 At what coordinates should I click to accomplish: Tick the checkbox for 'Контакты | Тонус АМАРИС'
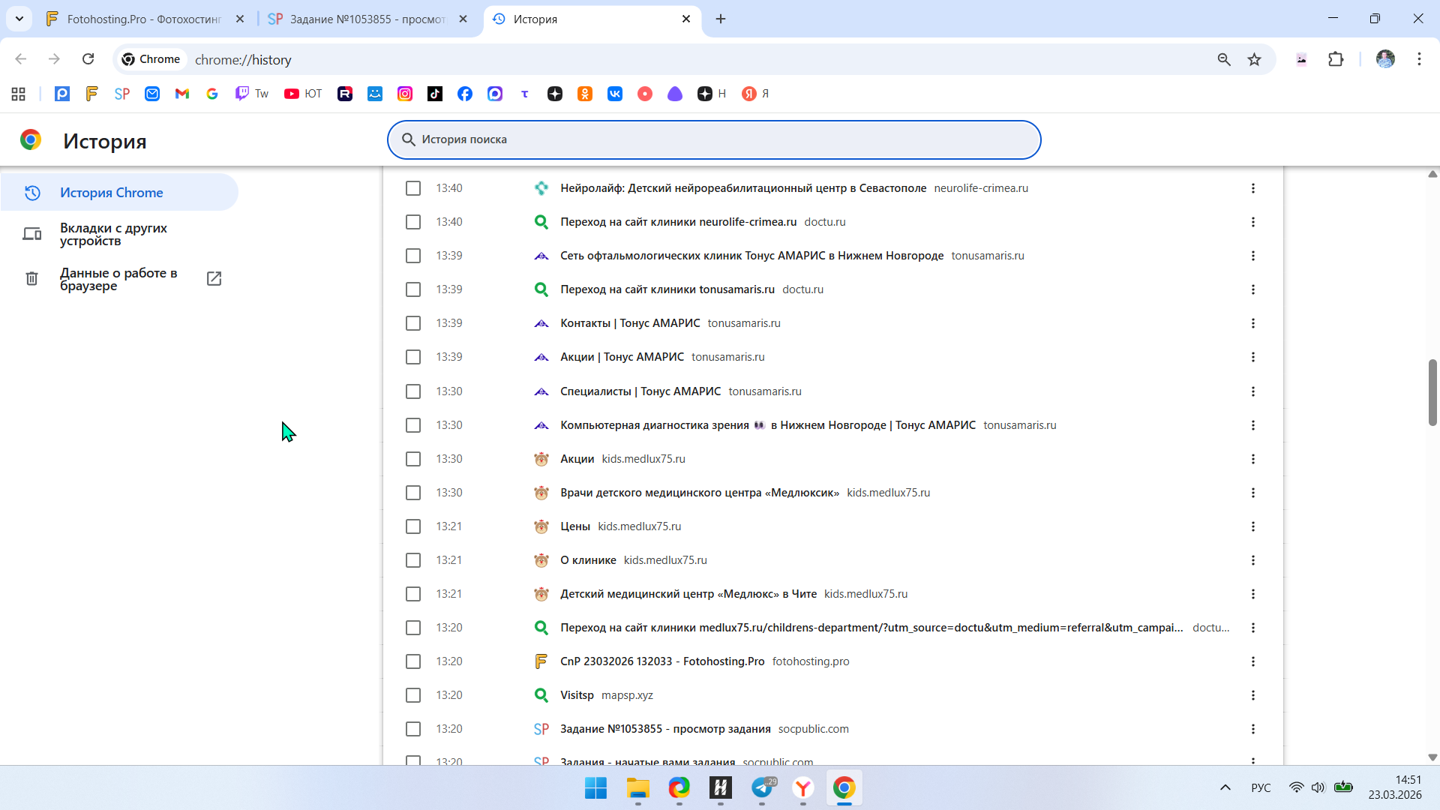click(413, 323)
